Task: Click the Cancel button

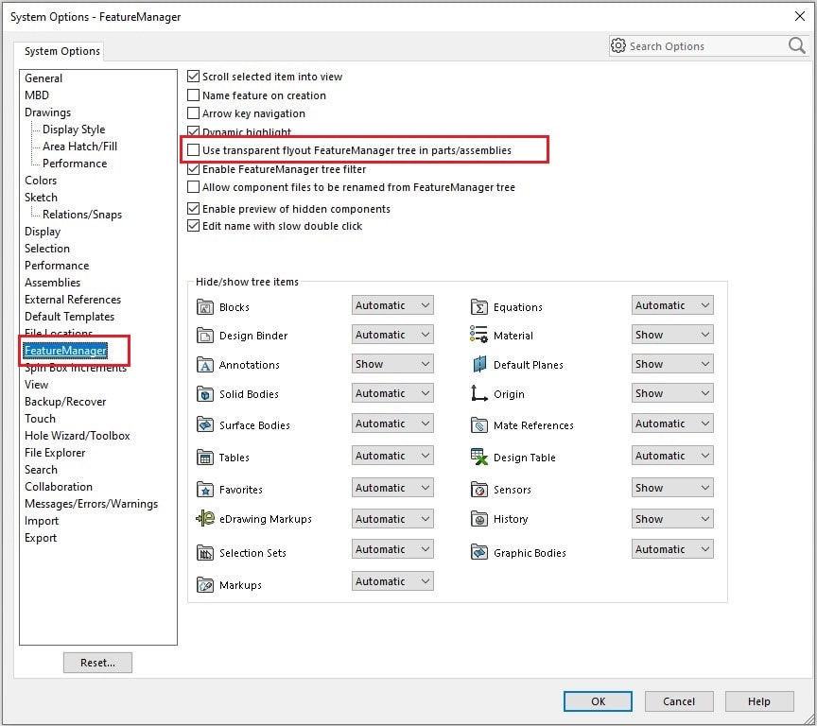Action: (678, 701)
